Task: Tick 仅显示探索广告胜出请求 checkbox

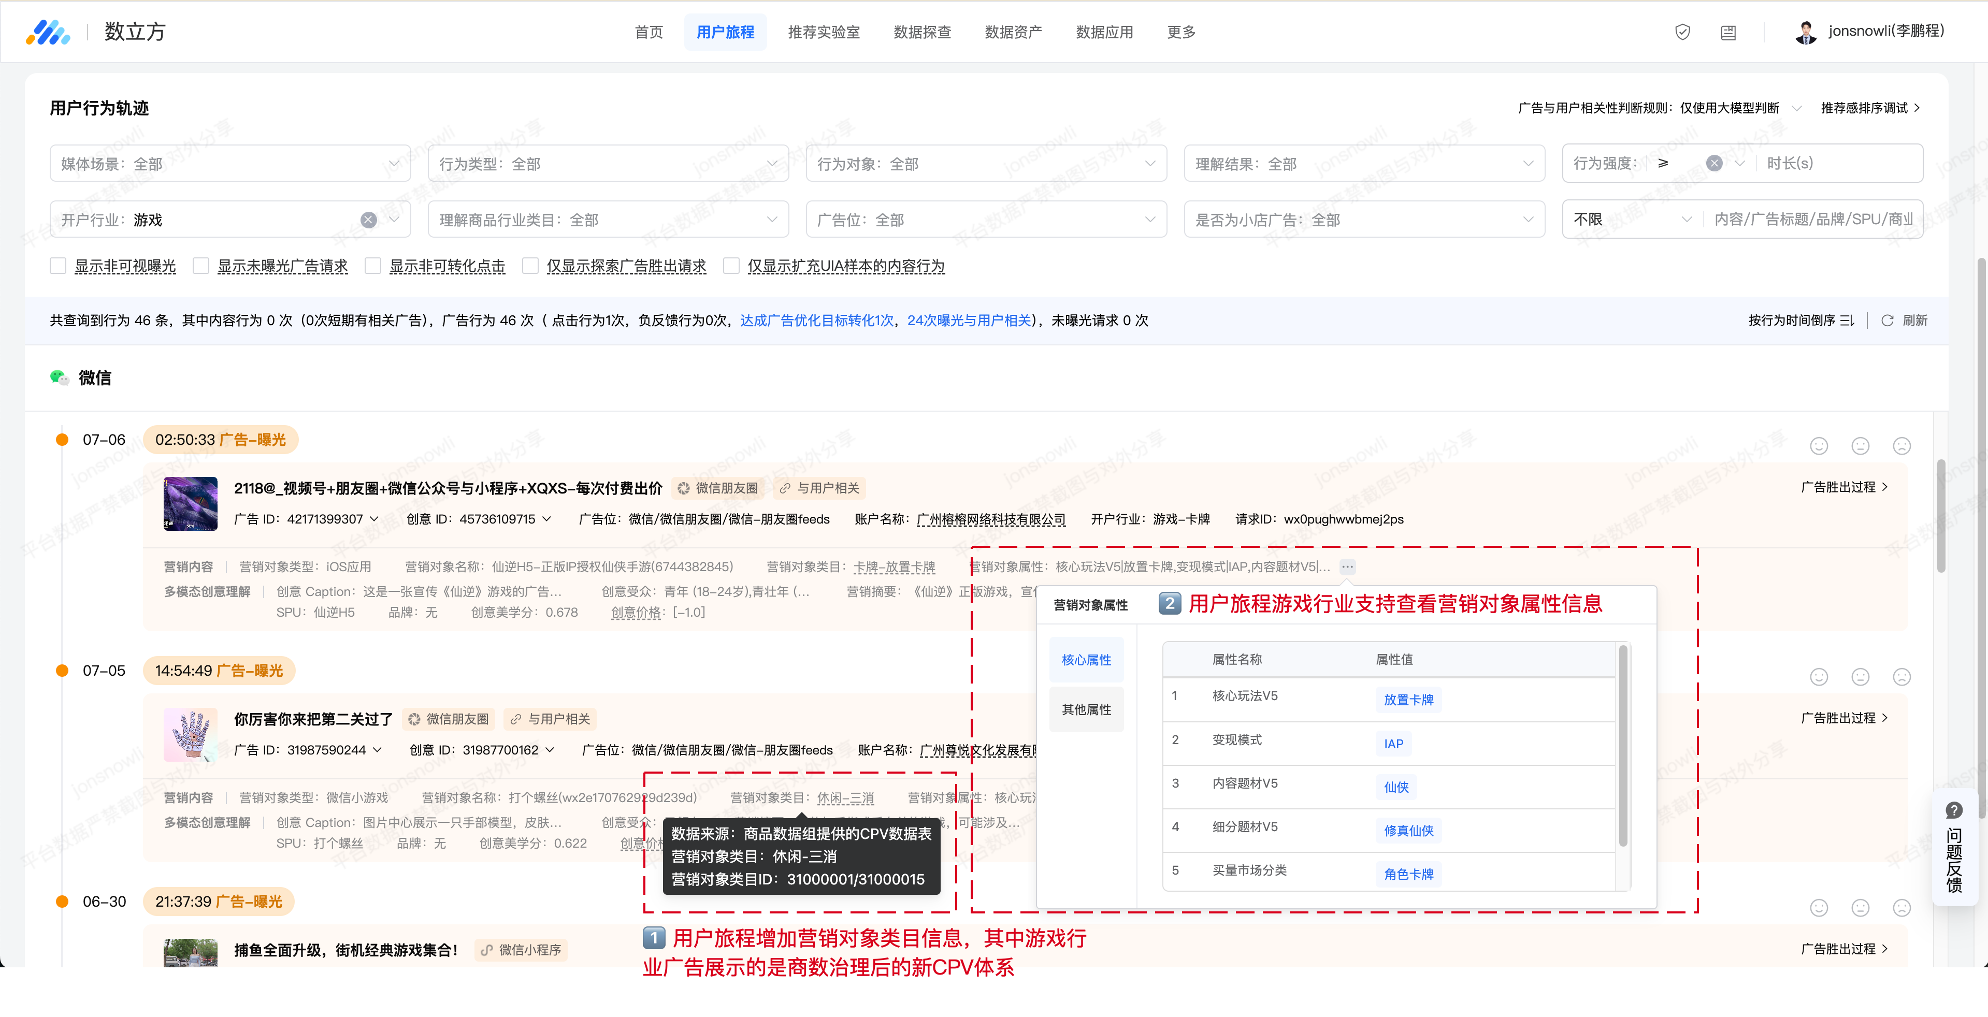Action: click(x=530, y=266)
